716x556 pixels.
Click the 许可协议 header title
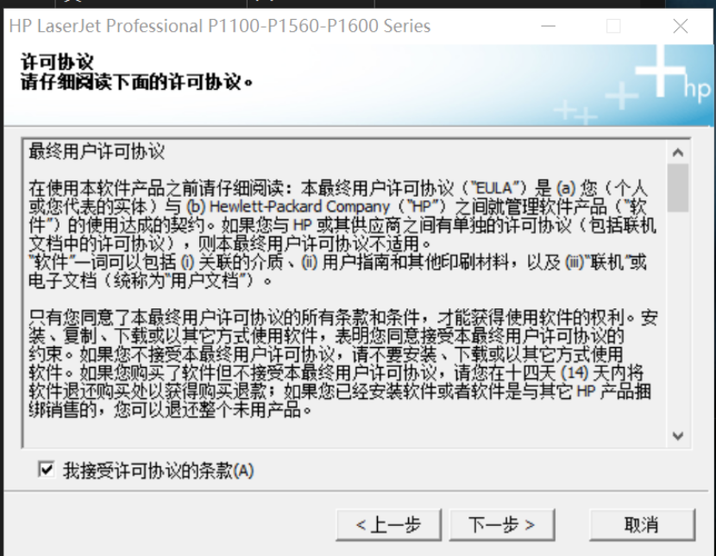tap(57, 61)
